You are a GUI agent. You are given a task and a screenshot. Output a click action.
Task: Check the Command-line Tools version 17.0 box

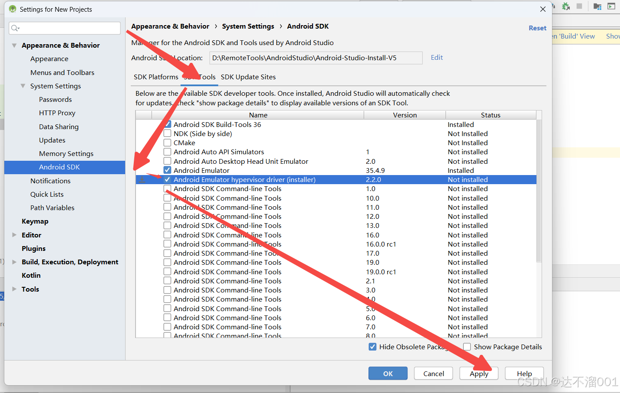[x=168, y=253]
